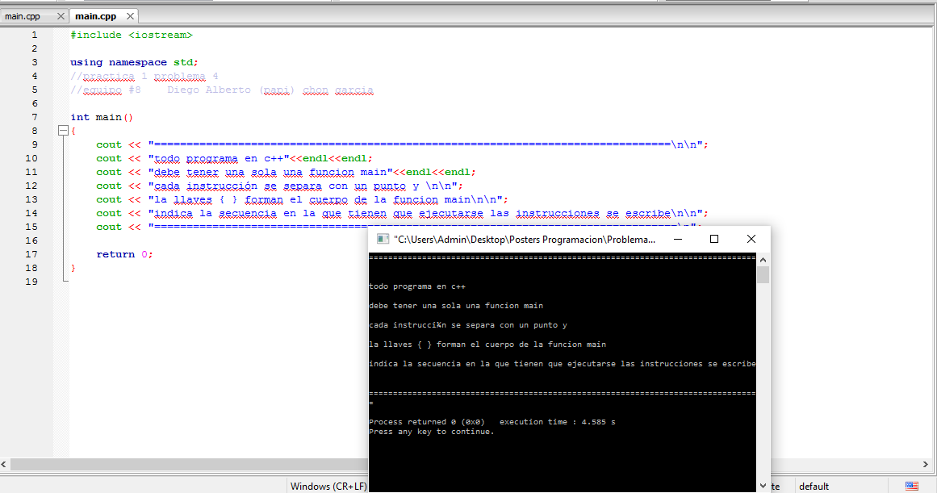The width and height of the screenshot is (937, 493).
Task: Click the left arrow of editor horizontal scrollbar
Action: click(x=5, y=465)
